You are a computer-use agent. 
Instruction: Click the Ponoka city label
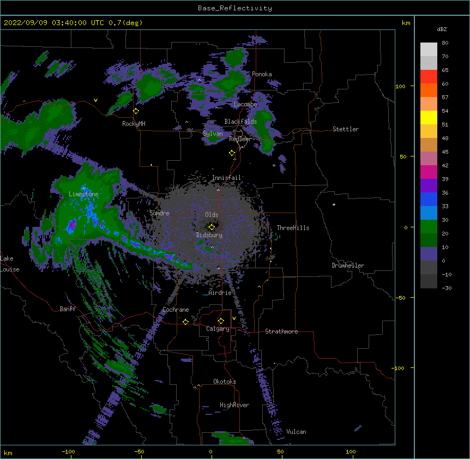(x=262, y=74)
